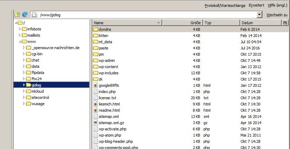Select the www folder in tree
The image size is (290, 149).
point(32,41)
